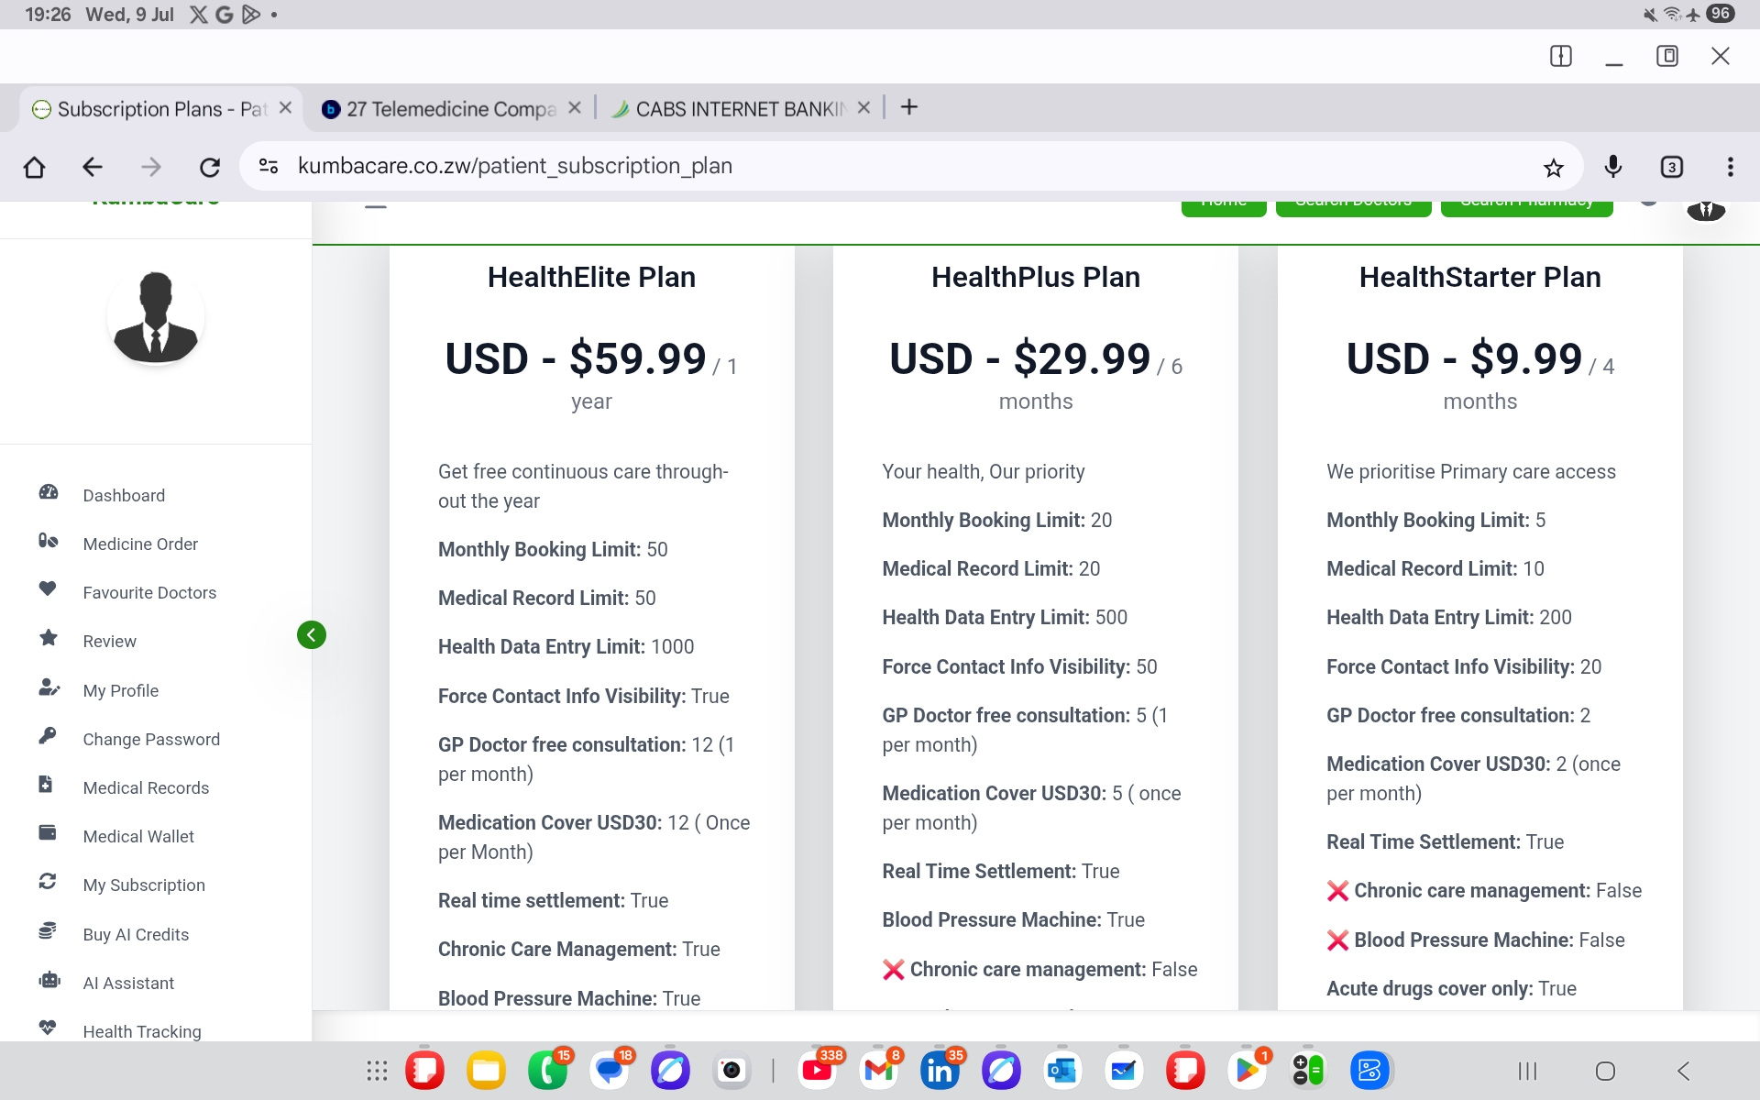Reload the current page
Image resolution: width=1760 pixels, height=1100 pixels.
[x=210, y=167]
